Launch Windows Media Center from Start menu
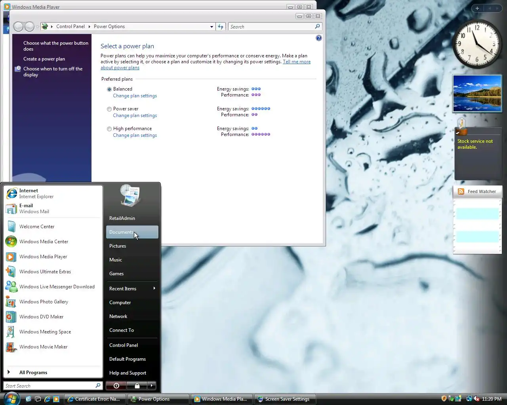Image resolution: width=507 pixels, height=405 pixels. click(x=53, y=242)
